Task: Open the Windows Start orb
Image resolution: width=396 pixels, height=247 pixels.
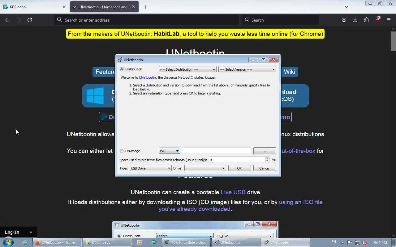Action: [8, 242]
